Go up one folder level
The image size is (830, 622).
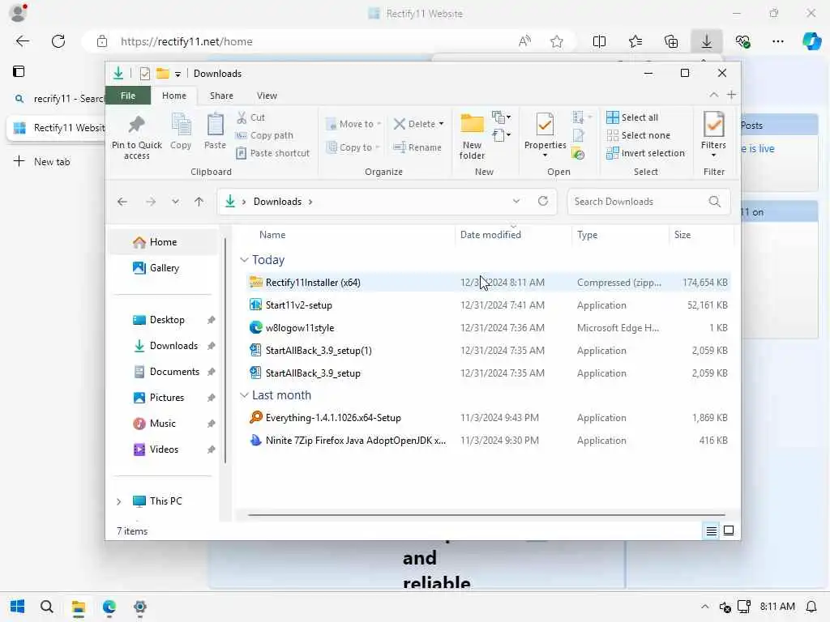[x=199, y=202]
